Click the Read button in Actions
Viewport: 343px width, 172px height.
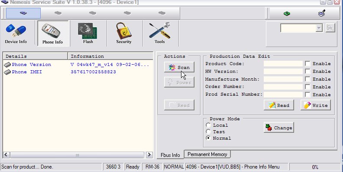pyautogui.click(x=179, y=105)
